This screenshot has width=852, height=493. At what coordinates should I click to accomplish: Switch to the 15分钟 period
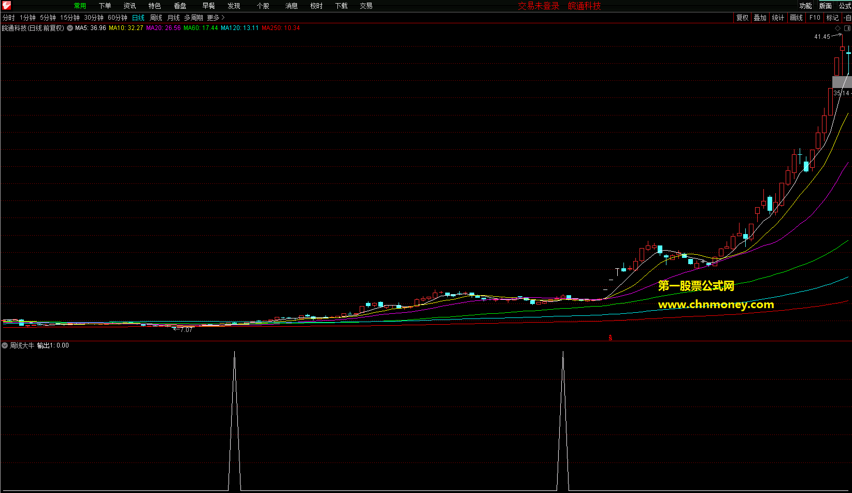tap(70, 18)
